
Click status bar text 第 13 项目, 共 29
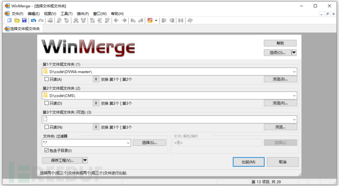click(266, 182)
